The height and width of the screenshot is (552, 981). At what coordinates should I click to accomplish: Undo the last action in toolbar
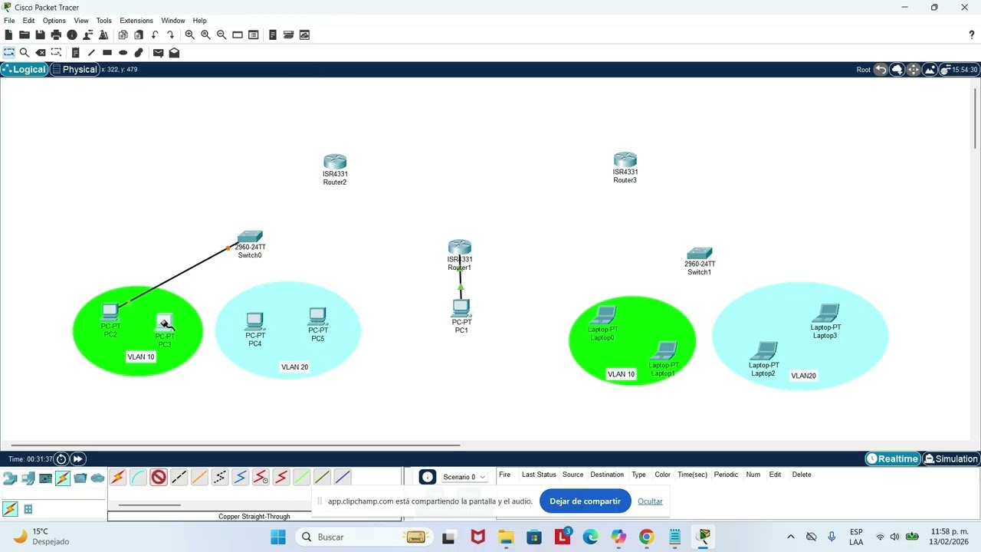coord(155,34)
